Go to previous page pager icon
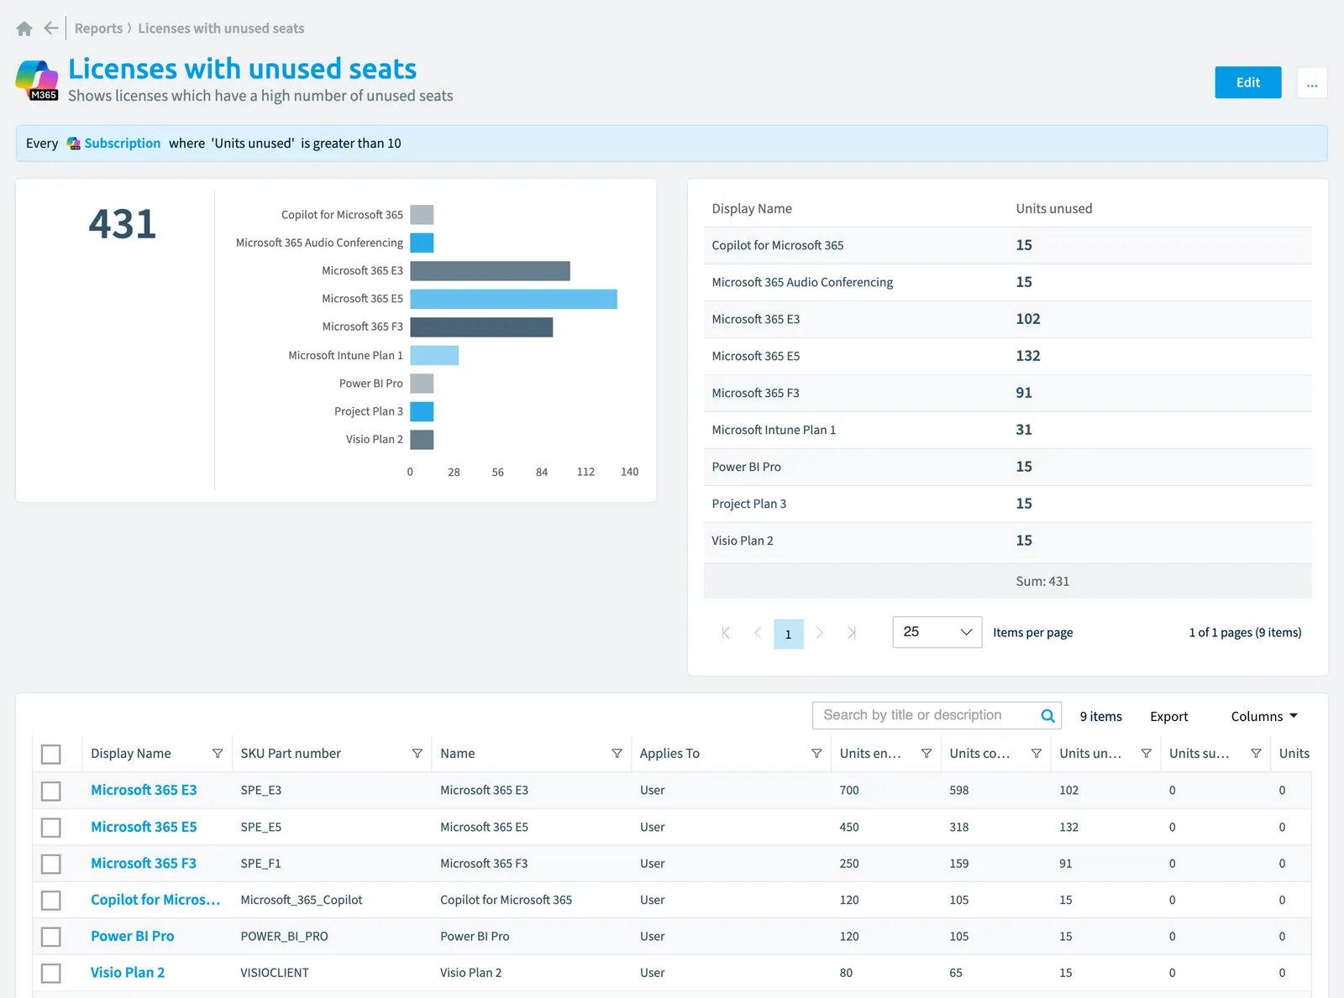This screenshot has width=1344, height=998. (x=758, y=633)
